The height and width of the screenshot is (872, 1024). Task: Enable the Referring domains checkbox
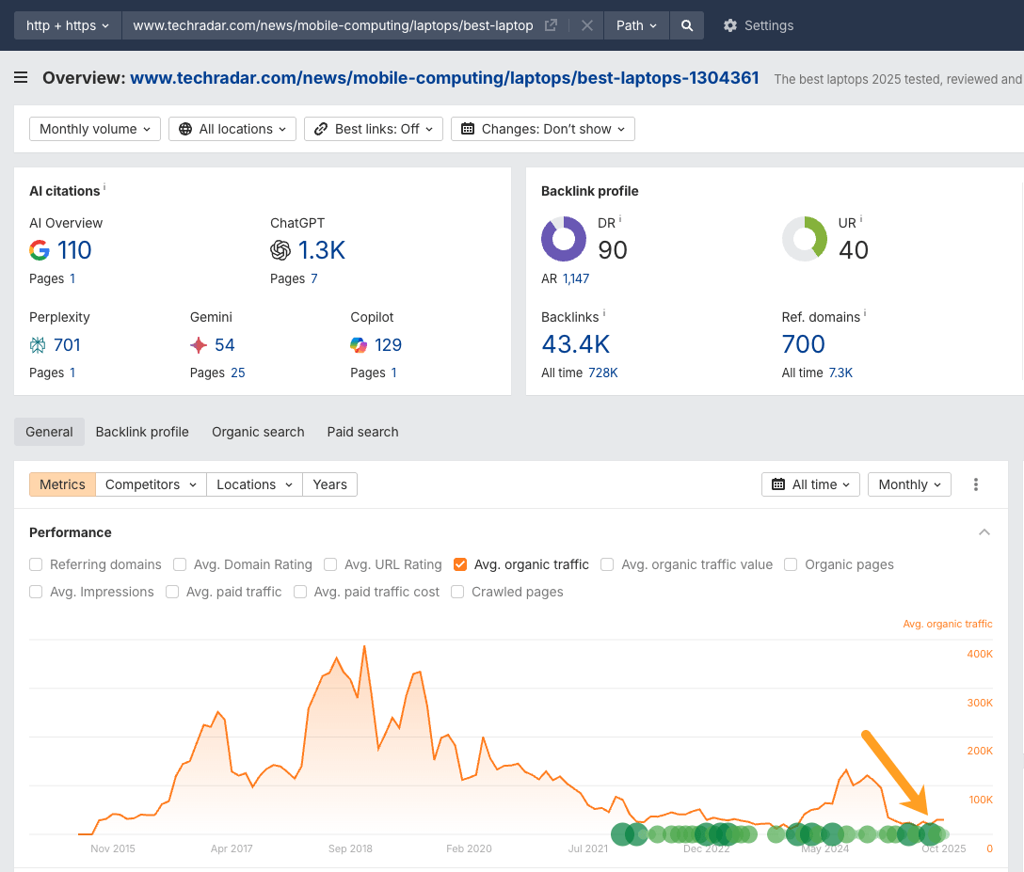pyautogui.click(x=35, y=564)
